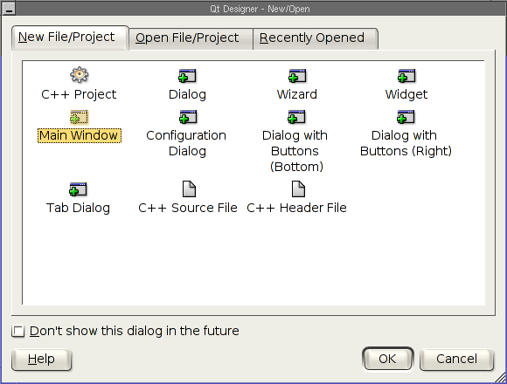Screen dimensions: 507x384
Task: Click the Cancel button
Action: click(456, 360)
